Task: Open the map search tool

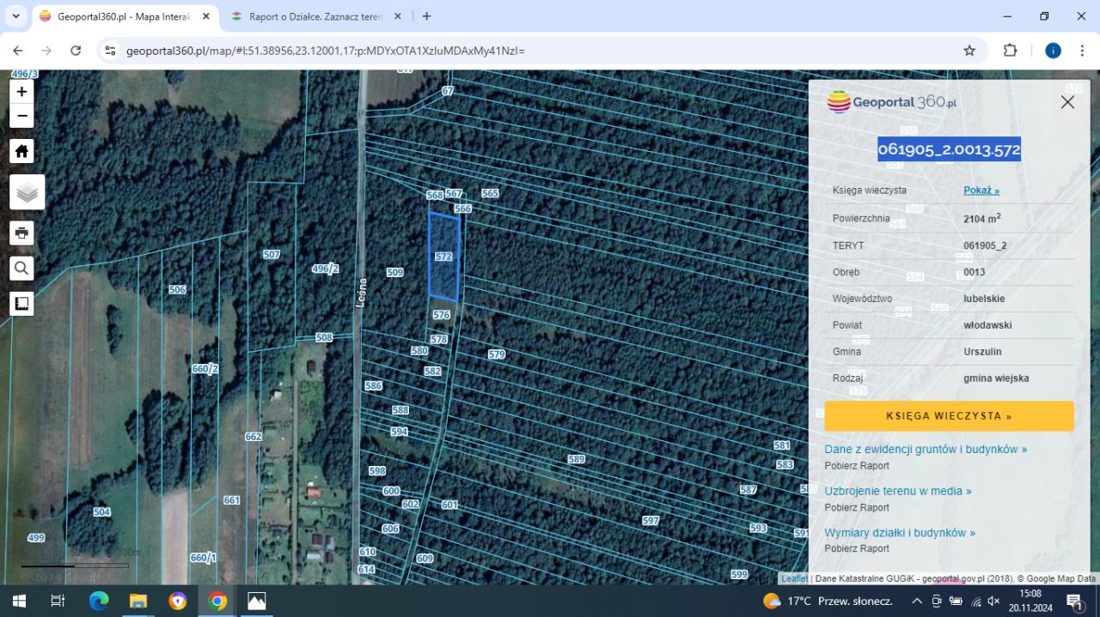Action: pyautogui.click(x=21, y=269)
